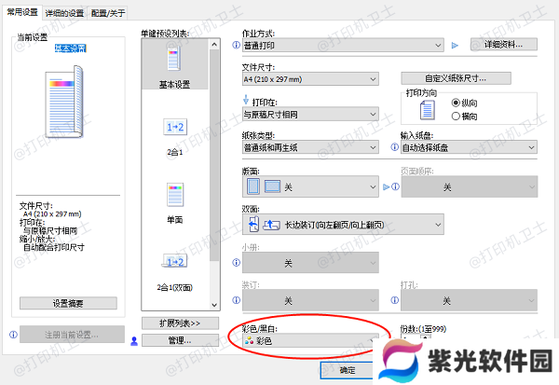Click preset list scrollbar thumb
Viewport: 559px width, 385px height.
[x=214, y=156]
